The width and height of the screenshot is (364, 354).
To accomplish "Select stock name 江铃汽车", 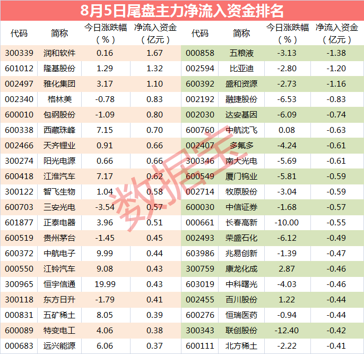I will (59, 269).
